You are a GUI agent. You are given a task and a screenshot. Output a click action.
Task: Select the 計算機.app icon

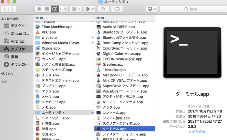(37, 123)
